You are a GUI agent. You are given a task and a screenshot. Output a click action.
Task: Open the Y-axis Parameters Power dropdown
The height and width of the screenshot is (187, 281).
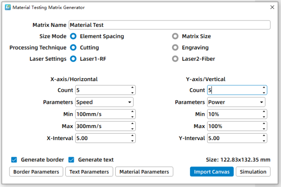click(236, 102)
